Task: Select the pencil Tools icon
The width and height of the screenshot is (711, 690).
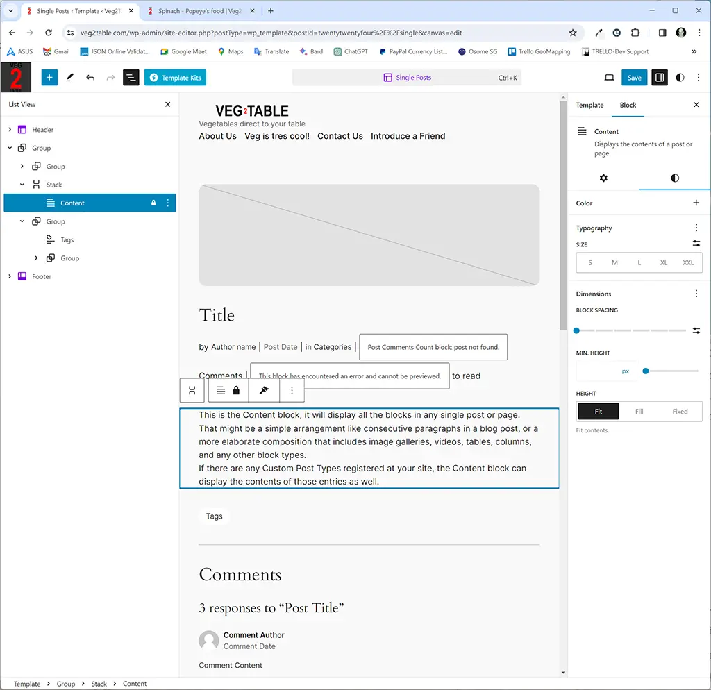Action: coord(70,78)
